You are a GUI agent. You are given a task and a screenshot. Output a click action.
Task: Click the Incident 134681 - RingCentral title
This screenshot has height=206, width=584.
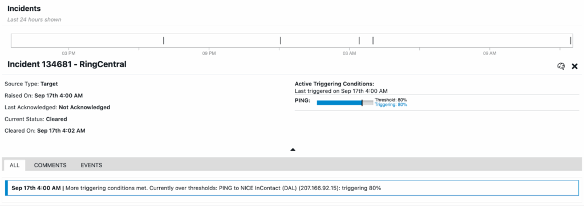coord(67,64)
